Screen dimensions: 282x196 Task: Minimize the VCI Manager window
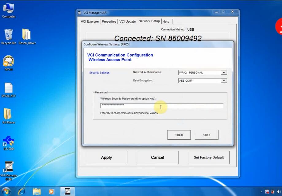[x=217, y=12]
